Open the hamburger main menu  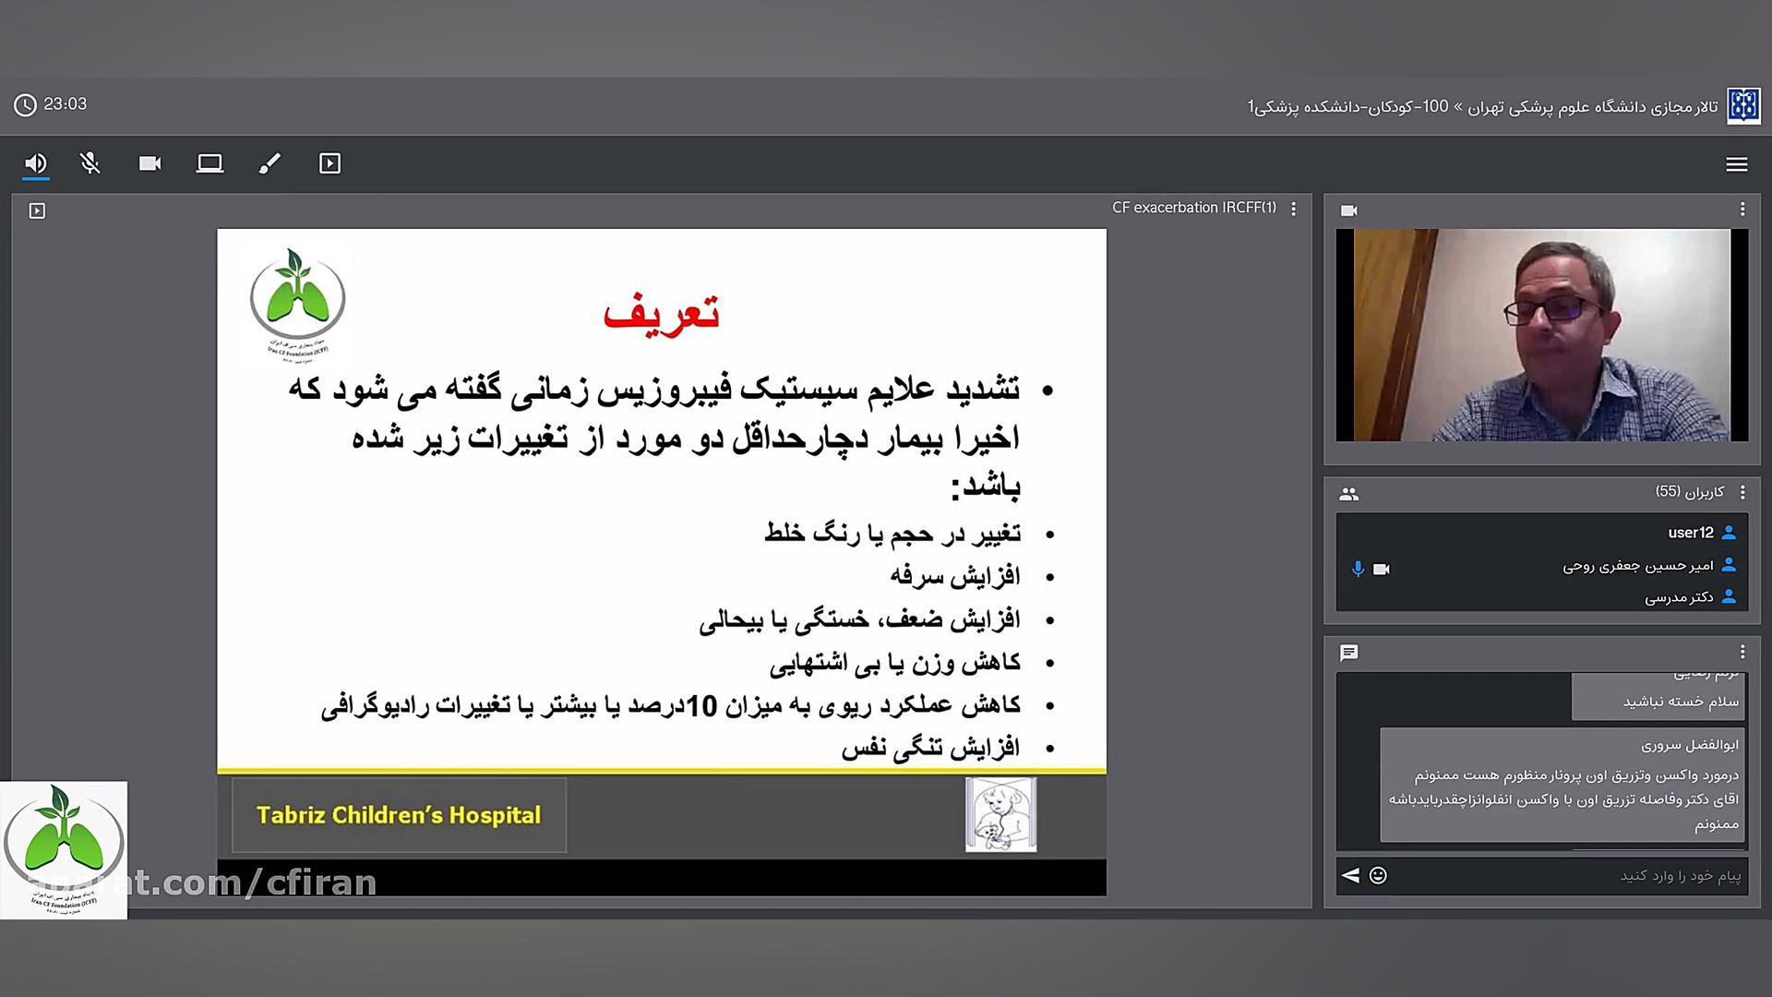click(1736, 164)
